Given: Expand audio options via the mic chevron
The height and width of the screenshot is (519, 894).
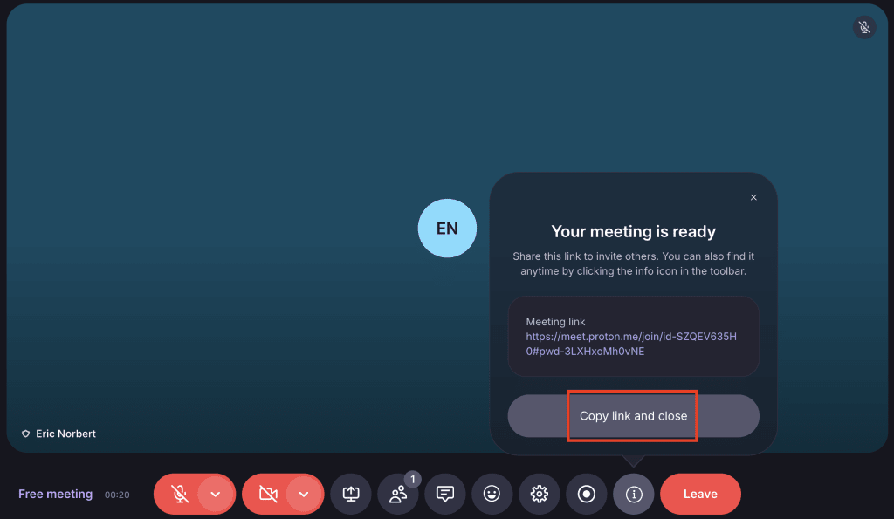Looking at the screenshot, I should 215,494.
